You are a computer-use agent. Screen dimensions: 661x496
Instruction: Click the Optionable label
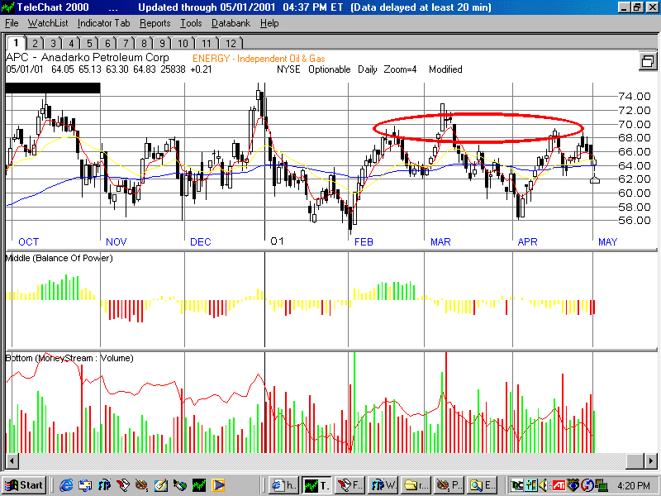[329, 69]
